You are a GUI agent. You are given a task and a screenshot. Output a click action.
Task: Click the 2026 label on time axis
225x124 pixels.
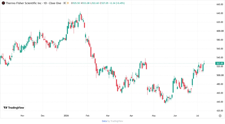66,116
